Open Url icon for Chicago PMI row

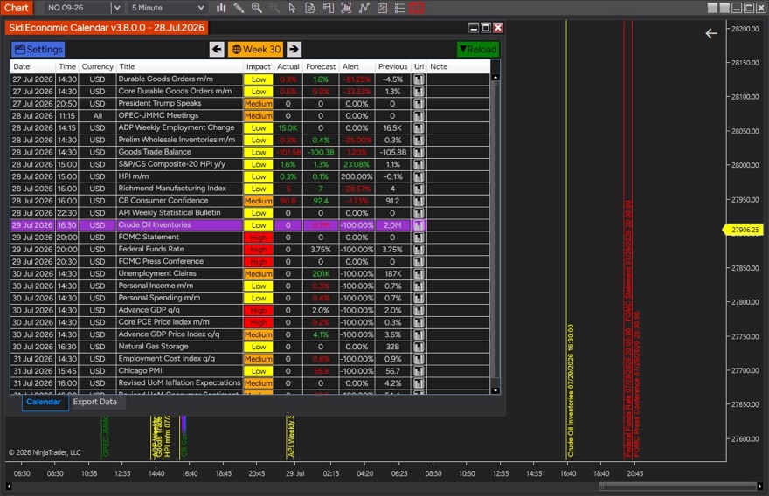pos(419,371)
